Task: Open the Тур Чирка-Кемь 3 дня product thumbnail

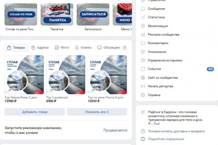Action: 24,75
